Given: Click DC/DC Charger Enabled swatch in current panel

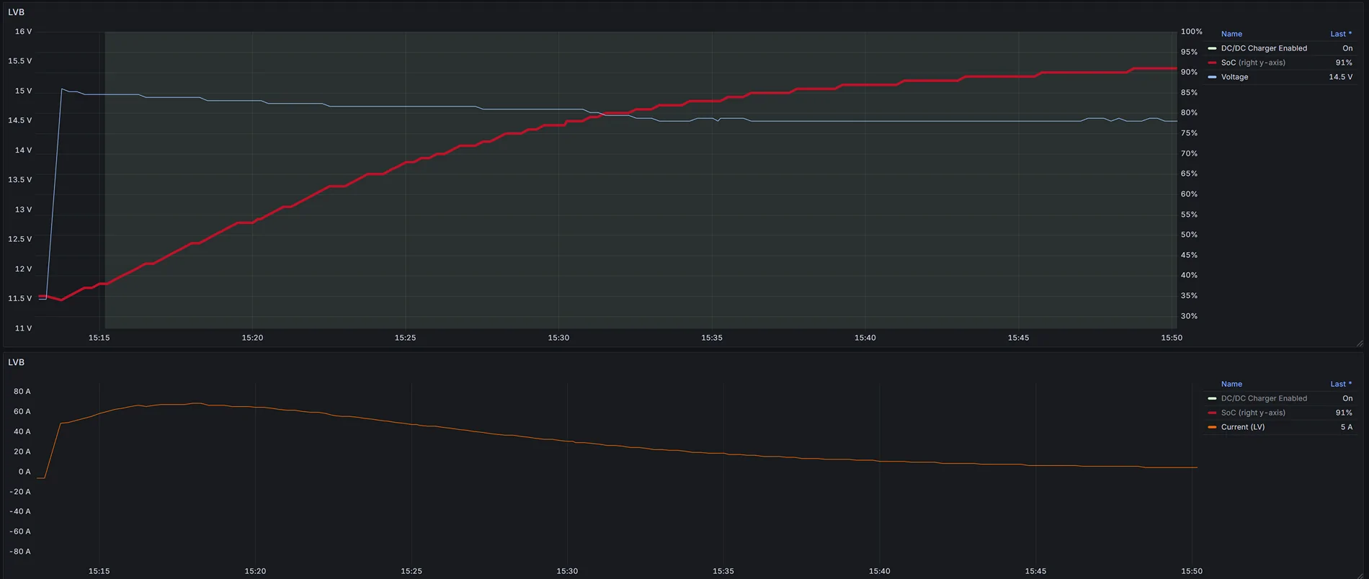Looking at the screenshot, I should pyautogui.click(x=1212, y=398).
